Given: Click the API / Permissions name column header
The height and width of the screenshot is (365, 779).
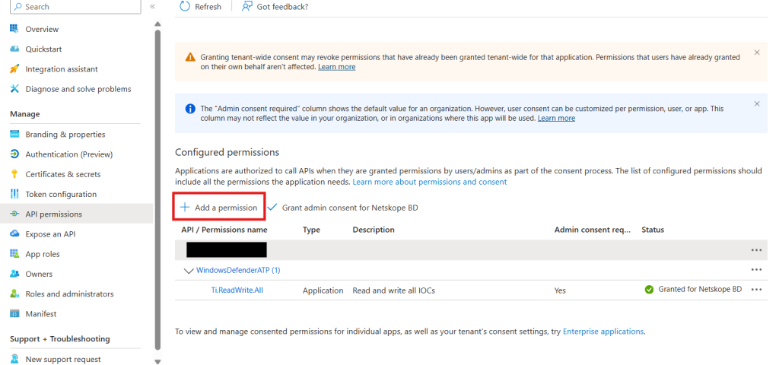Looking at the screenshot, I should (x=224, y=230).
